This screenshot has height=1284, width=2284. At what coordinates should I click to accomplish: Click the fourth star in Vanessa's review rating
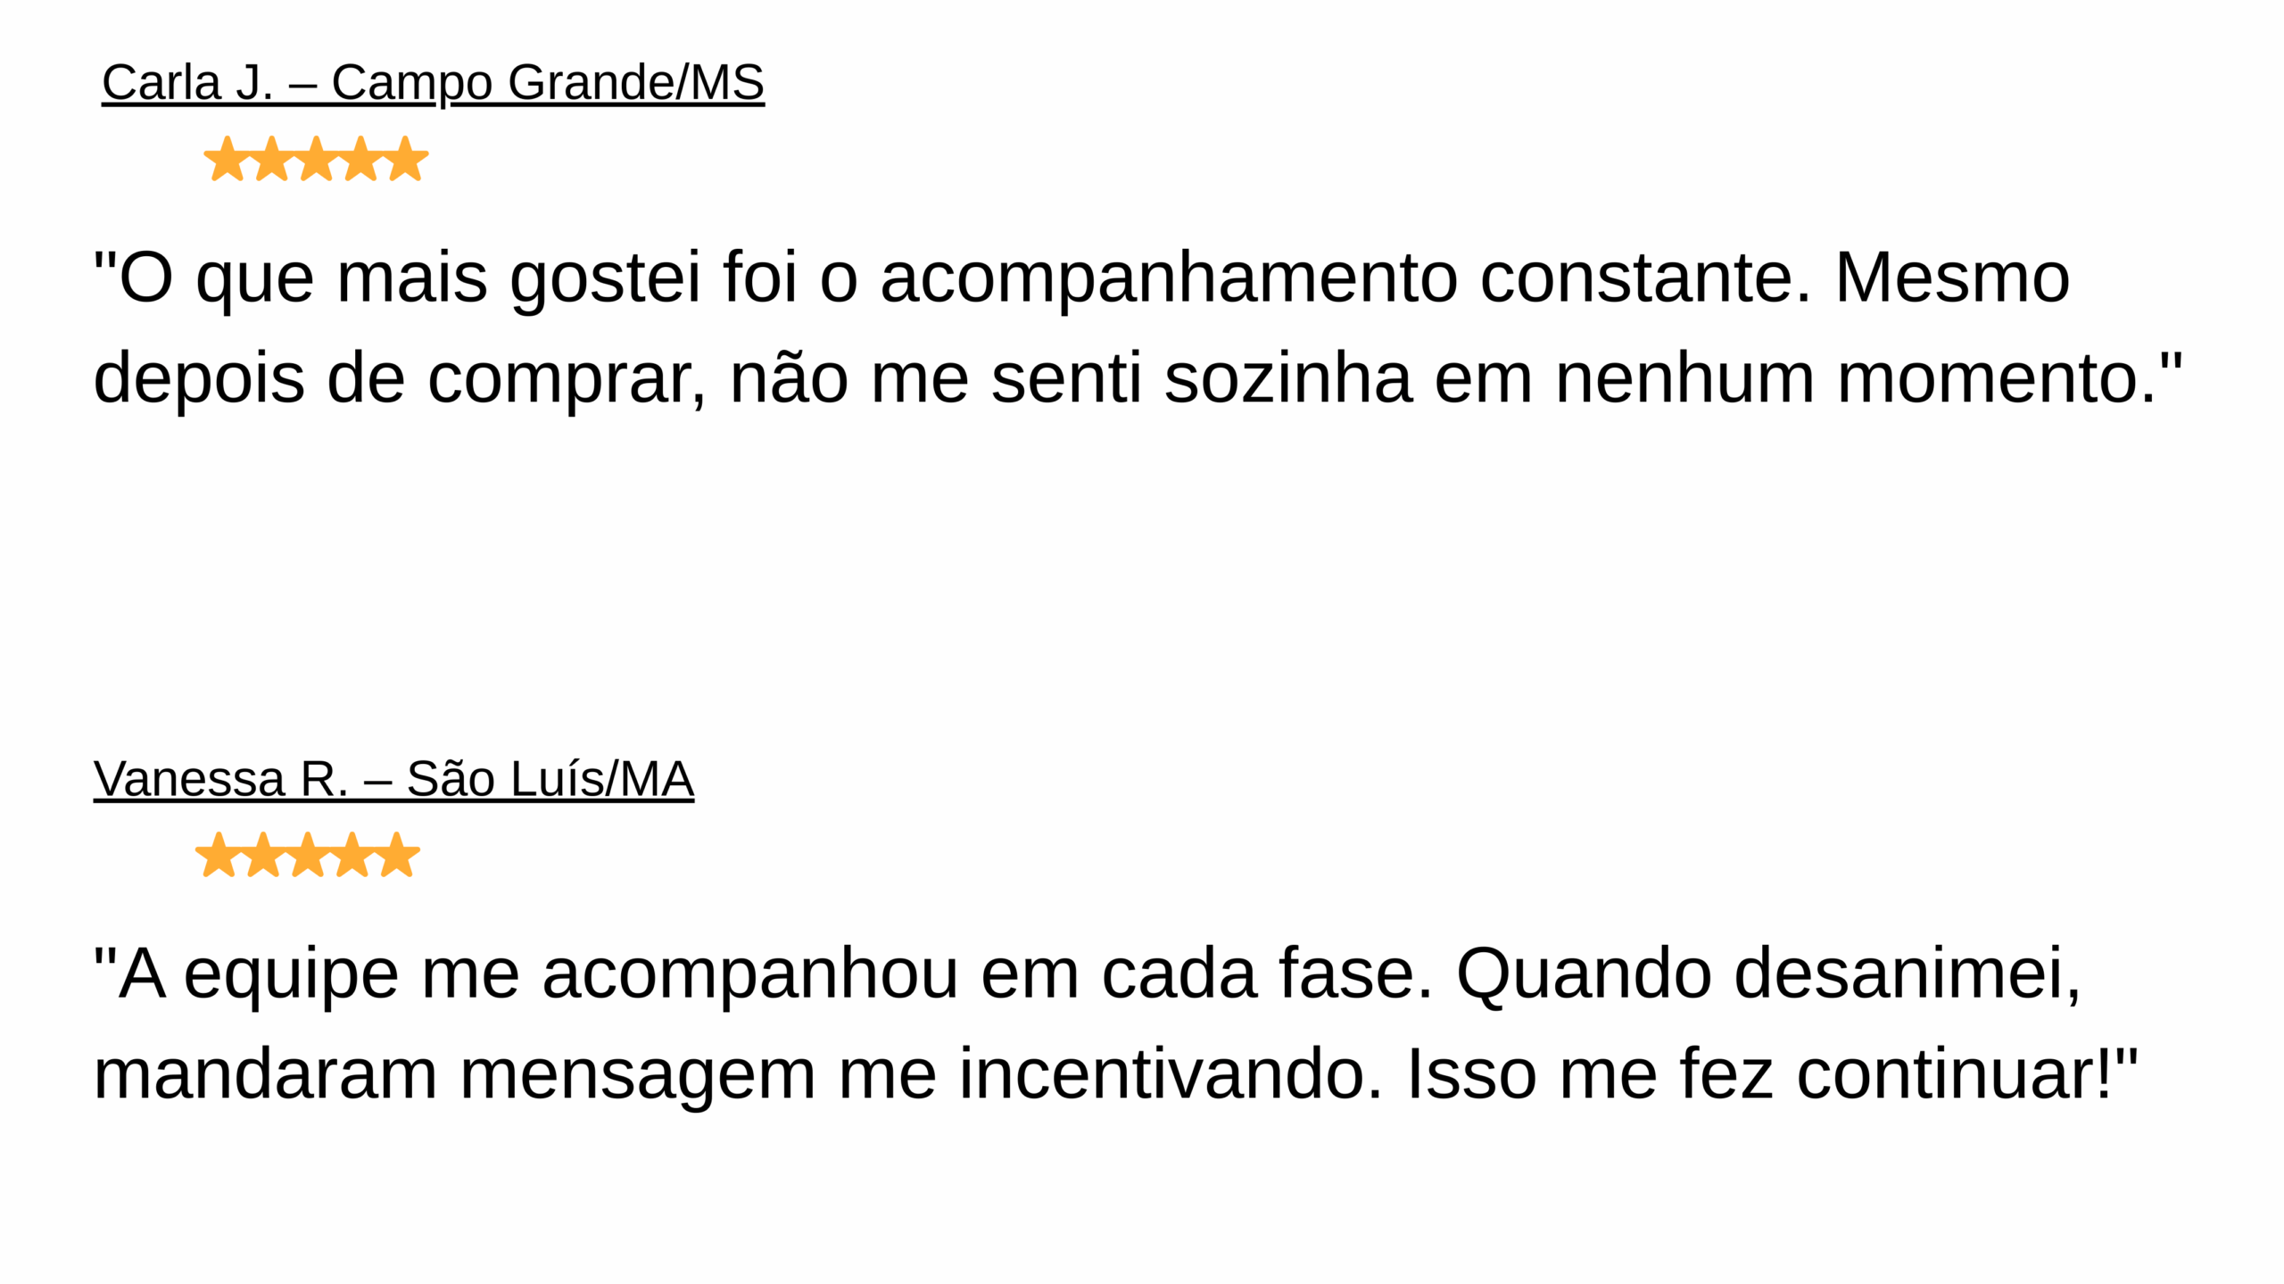coord(352,855)
